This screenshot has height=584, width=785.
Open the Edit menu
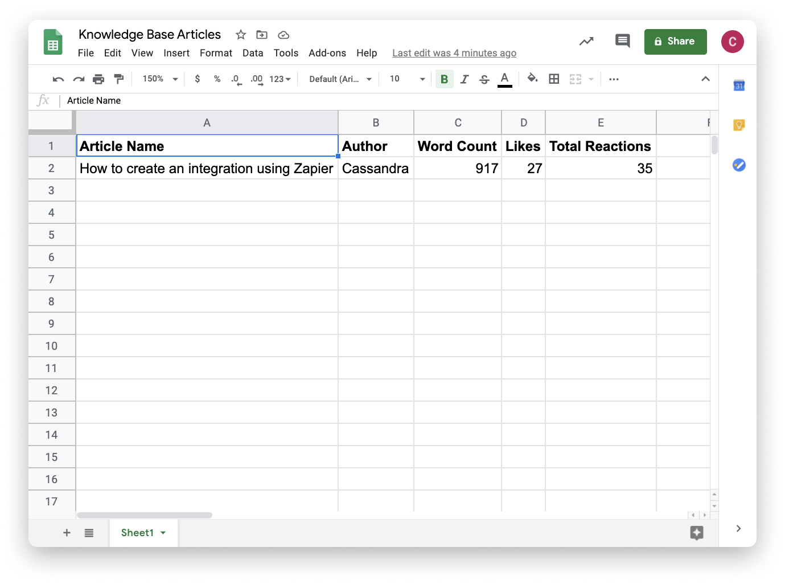(113, 53)
